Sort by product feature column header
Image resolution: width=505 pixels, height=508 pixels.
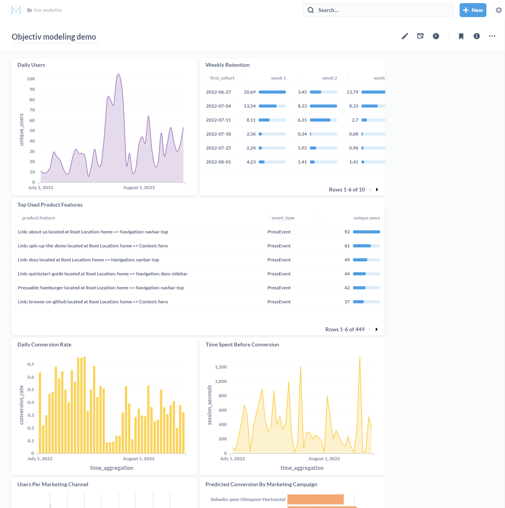[38, 218]
